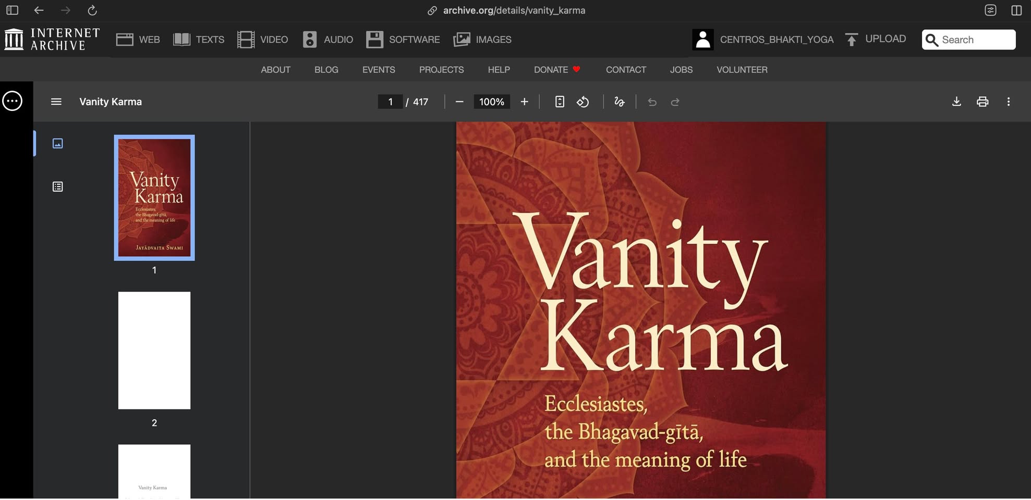Print the Vanity Karma document
Image resolution: width=1031 pixels, height=500 pixels.
(x=983, y=102)
